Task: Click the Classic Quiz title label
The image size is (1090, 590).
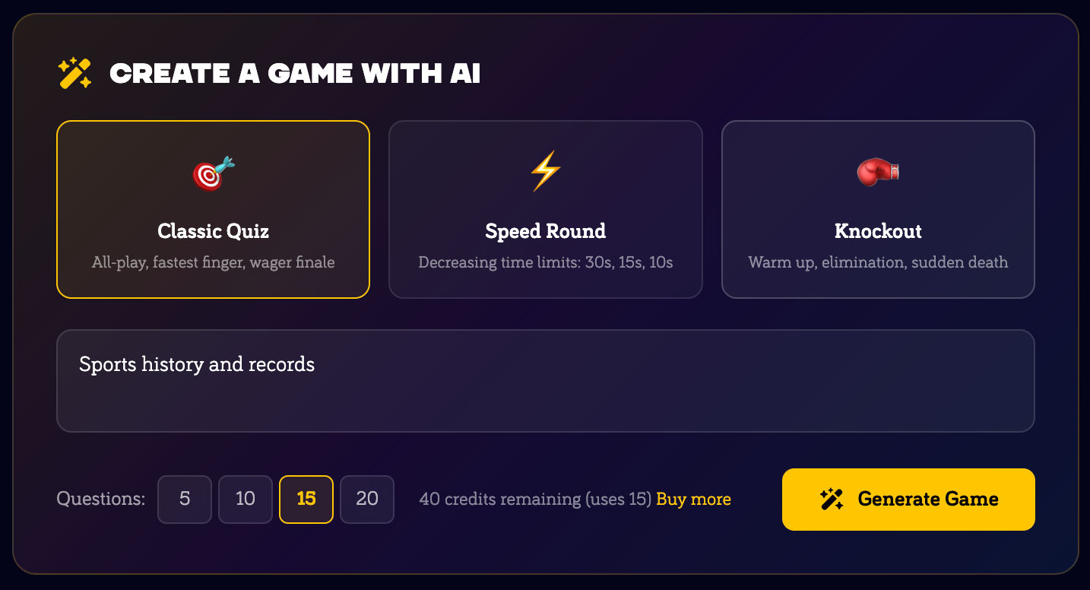Action: pyautogui.click(x=213, y=231)
